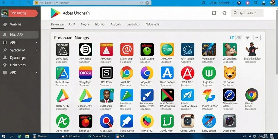Click the settings gear icon in header
Viewport: 278px width, 139px height.
click(225, 13)
